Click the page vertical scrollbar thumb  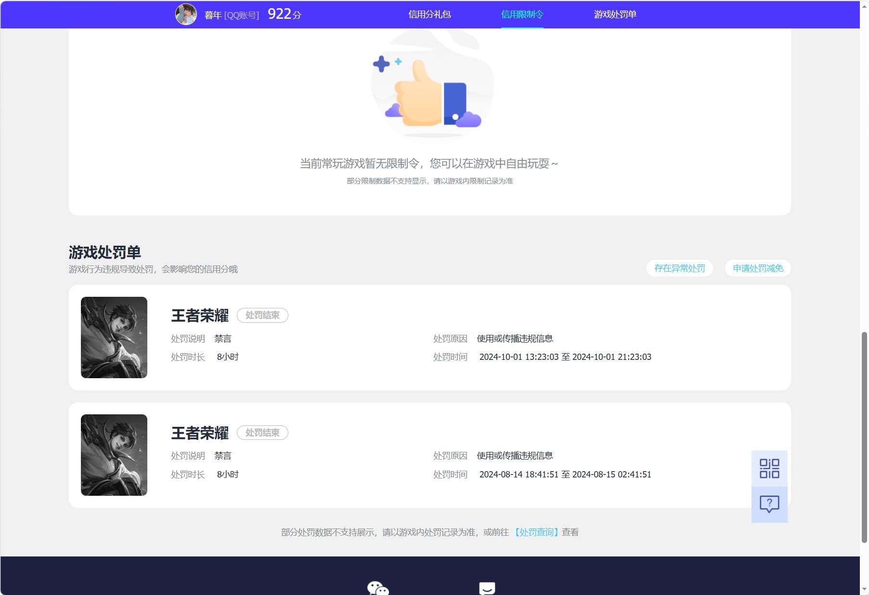[x=864, y=437]
